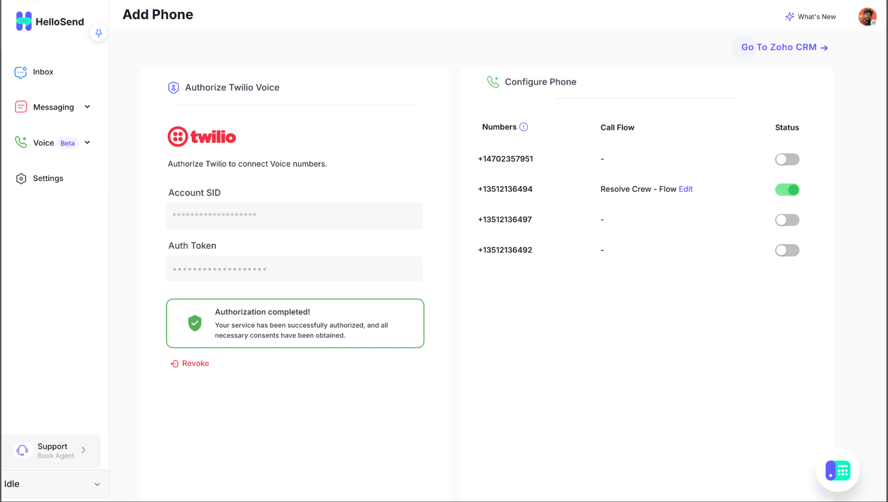This screenshot has height=502, width=888.
Task: Click the Configure Phone icon
Action: tap(493, 81)
